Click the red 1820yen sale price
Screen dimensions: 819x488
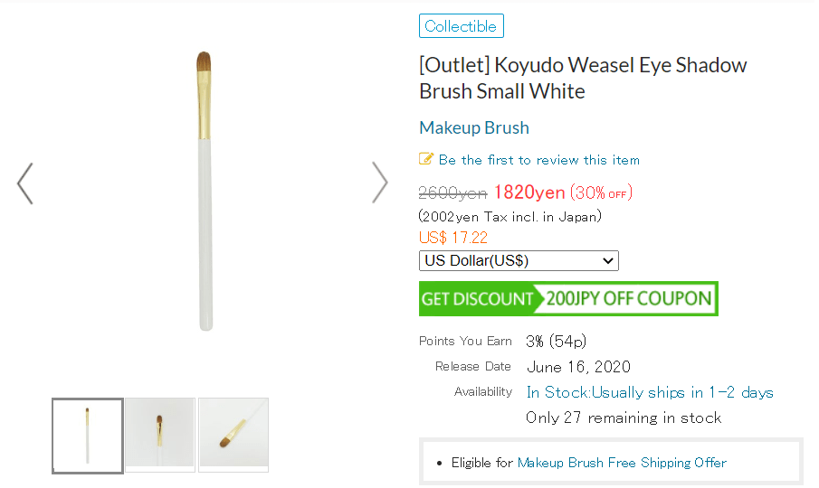coord(529,192)
